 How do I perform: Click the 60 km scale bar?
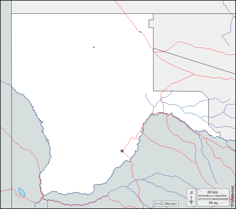(212, 196)
